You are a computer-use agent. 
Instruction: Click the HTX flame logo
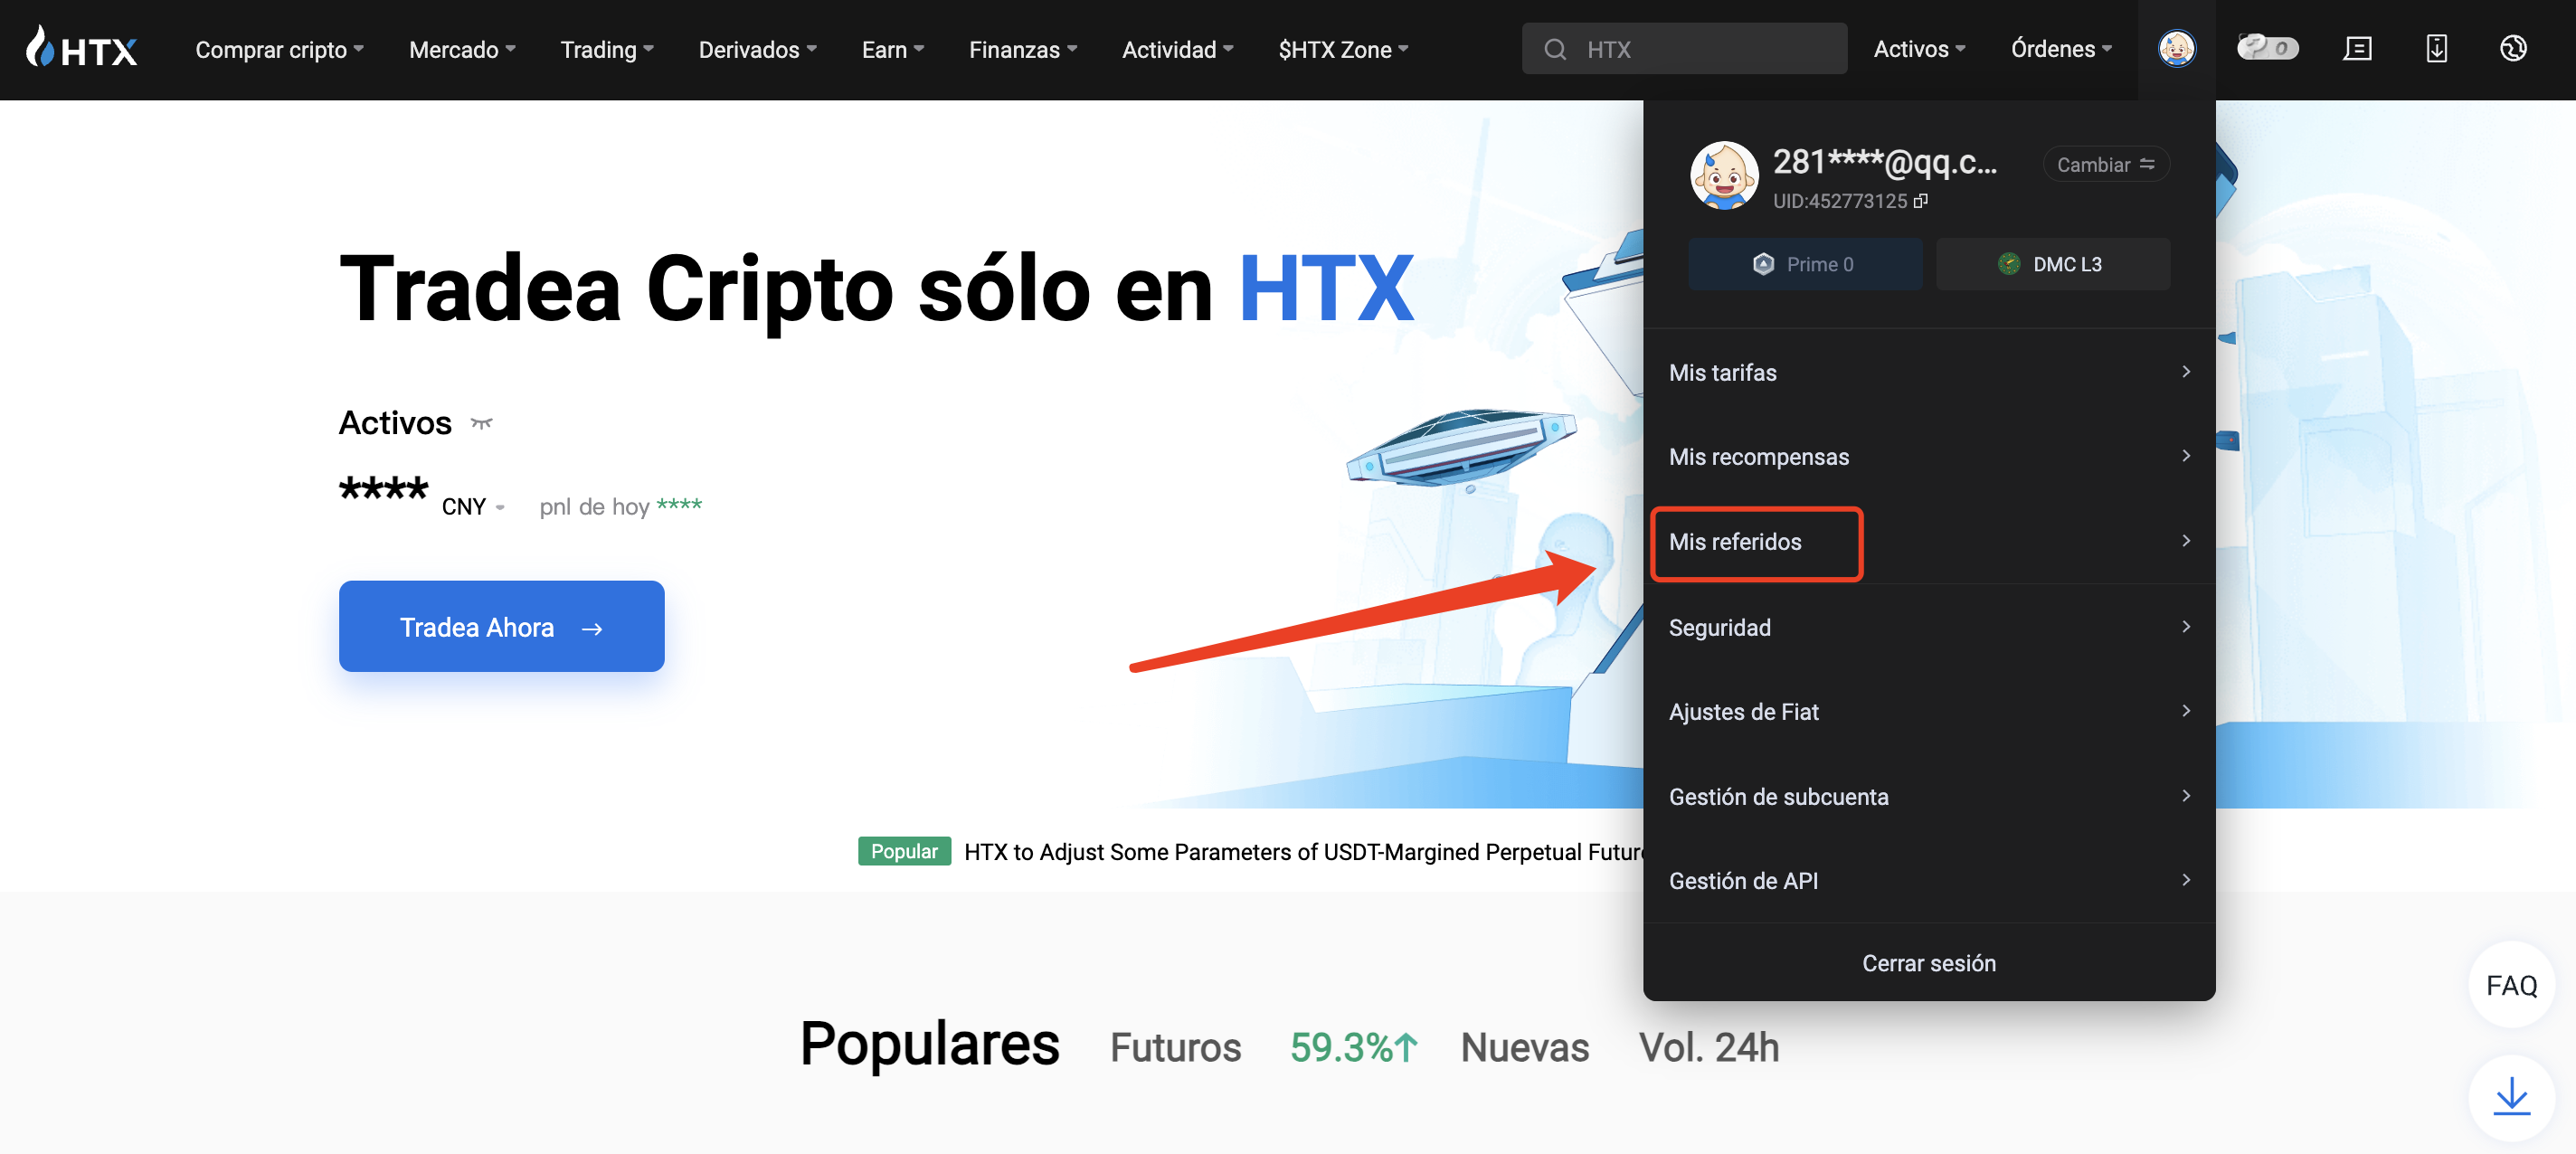[81, 48]
